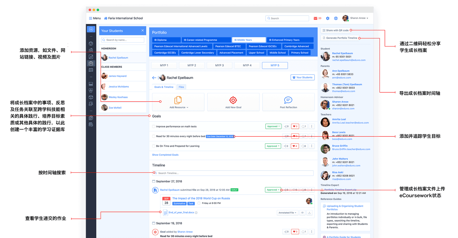Select the MYP 3 tab
Screen dimensions: 458x238
tap(220, 66)
